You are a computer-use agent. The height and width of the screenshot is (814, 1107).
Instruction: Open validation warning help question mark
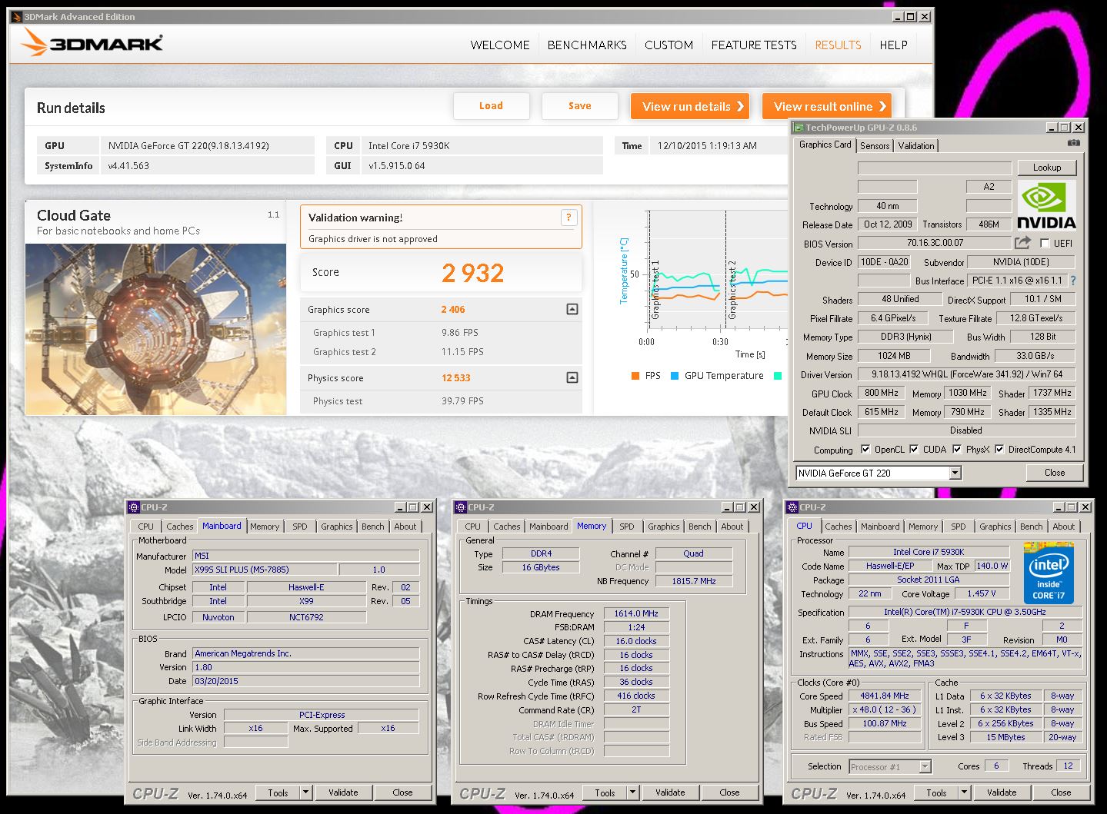pyautogui.click(x=569, y=218)
